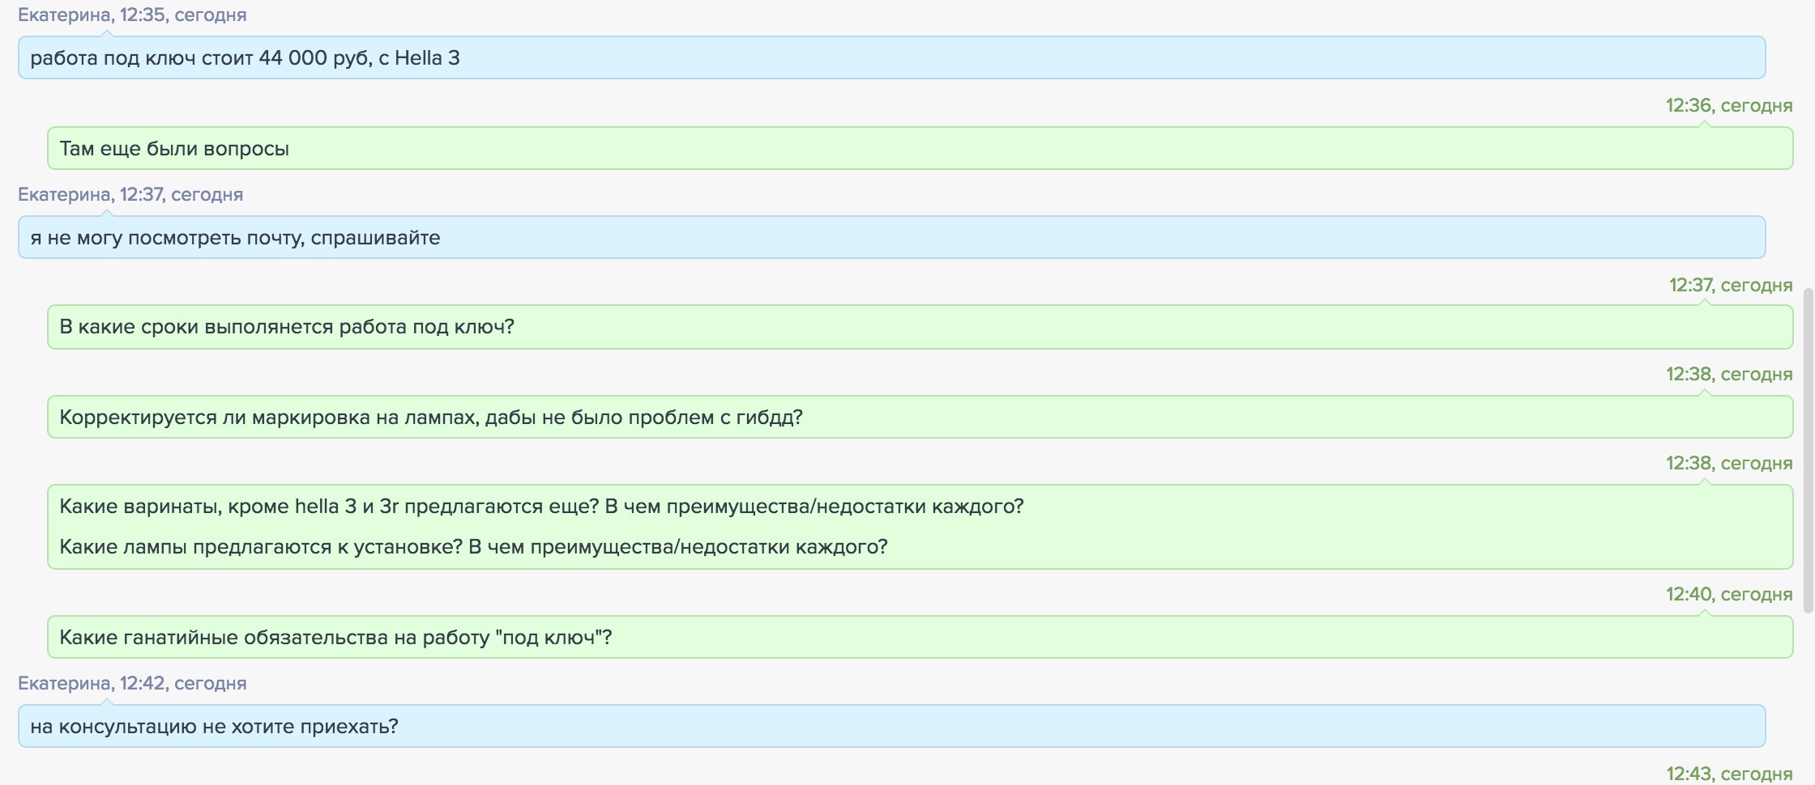This screenshot has width=1815, height=785.
Task: Click the 'Екатерина, 12:42' sender label
Action: coord(131,683)
